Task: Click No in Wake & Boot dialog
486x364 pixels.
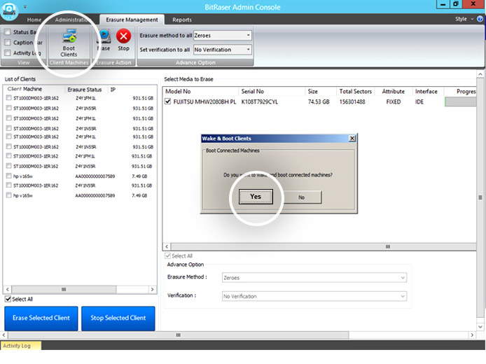Action: (302, 197)
